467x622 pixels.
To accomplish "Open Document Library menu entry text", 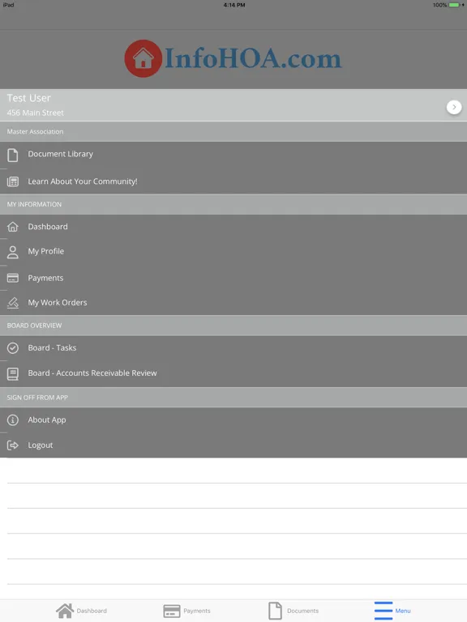I will [60, 154].
